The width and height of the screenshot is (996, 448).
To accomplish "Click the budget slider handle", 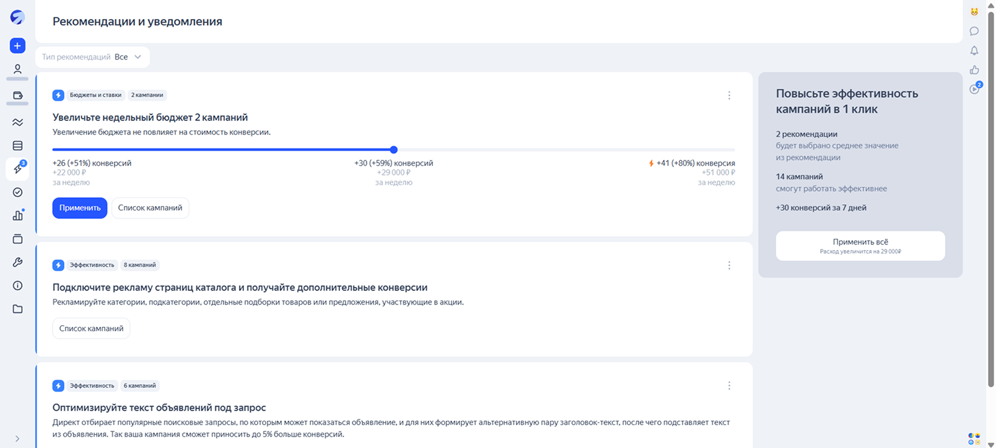I will 394,150.
